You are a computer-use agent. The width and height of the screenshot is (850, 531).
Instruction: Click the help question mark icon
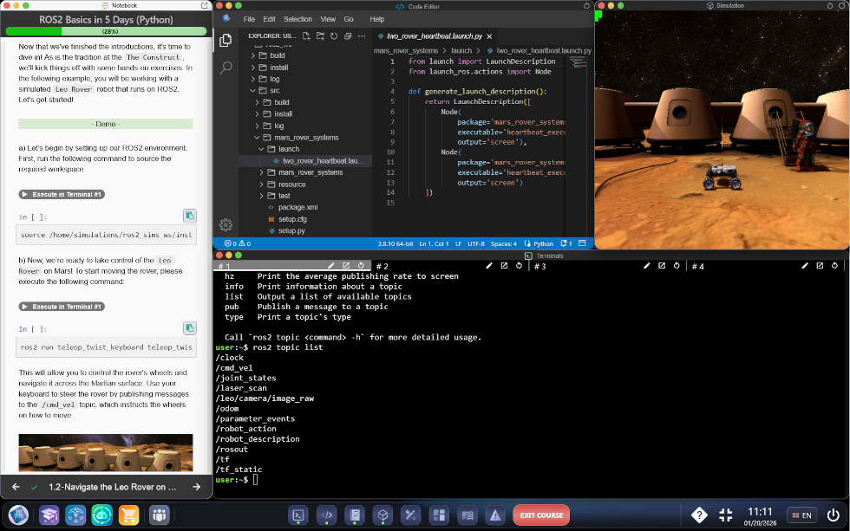[x=699, y=515]
